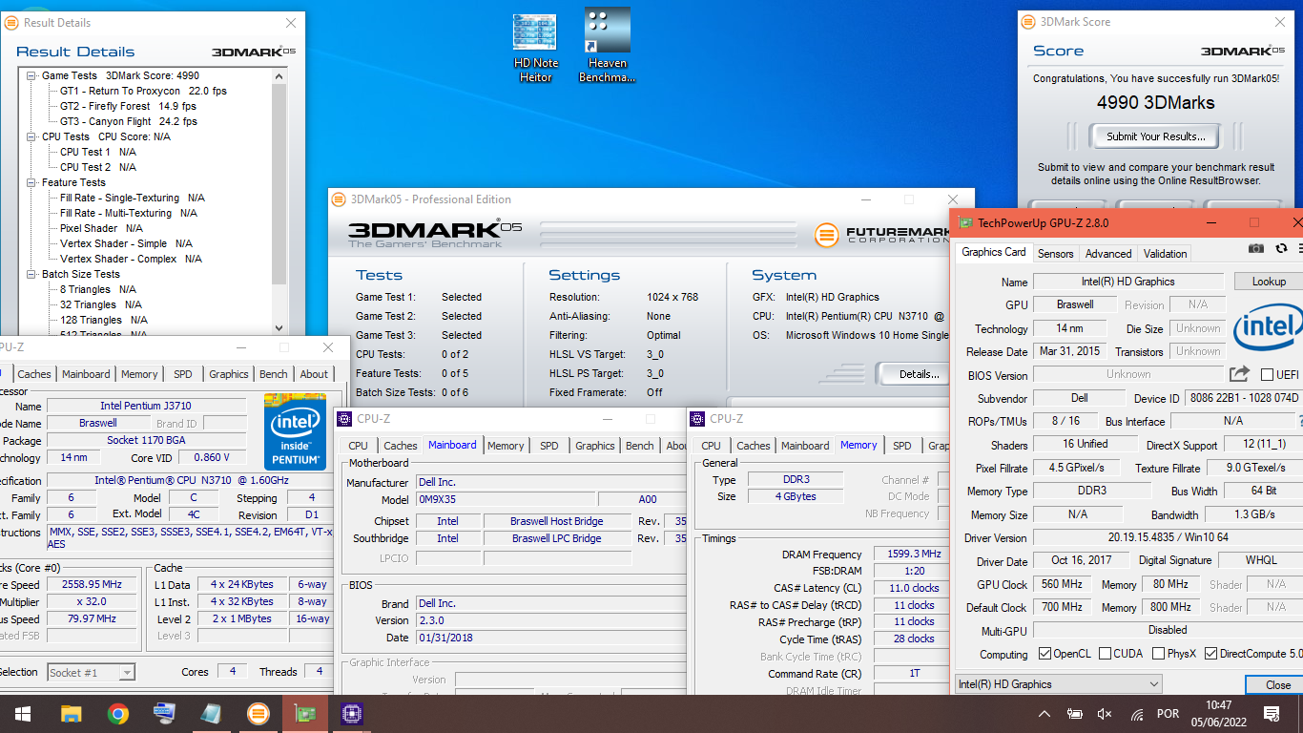Image resolution: width=1303 pixels, height=733 pixels.
Task: Open the SPD tab in CPU-Z Mainboard window
Action: tap(549, 446)
